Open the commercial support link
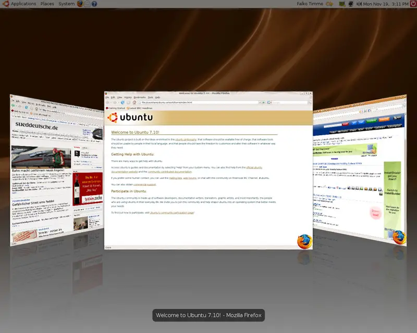Image resolution: width=417 pixels, height=333 pixels. [145, 185]
